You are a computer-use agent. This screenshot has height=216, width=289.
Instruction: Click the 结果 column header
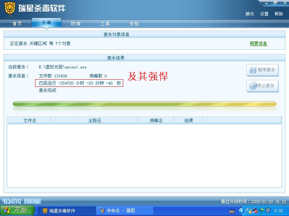(x=188, y=121)
